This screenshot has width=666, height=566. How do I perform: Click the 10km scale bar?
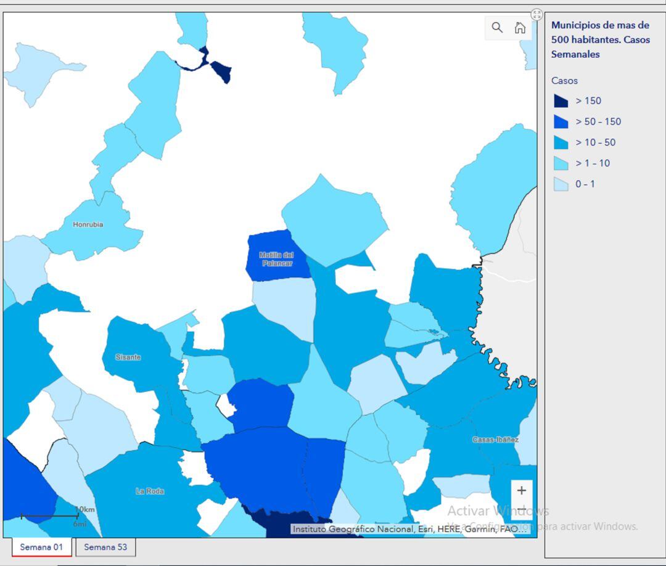coord(49,515)
